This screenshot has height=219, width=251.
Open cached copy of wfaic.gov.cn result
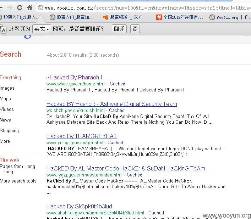pyautogui.click(x=118, y=84)
